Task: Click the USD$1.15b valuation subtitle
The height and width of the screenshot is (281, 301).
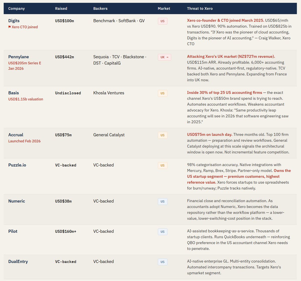Action: click(26, 99)
